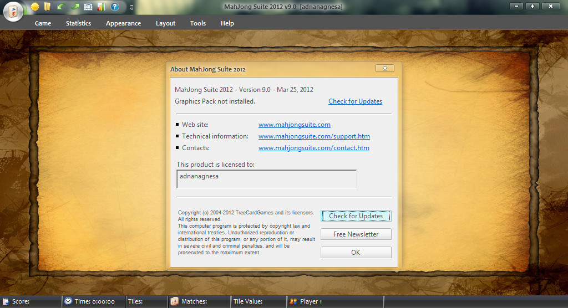Select the 'Matches:' status bar label
The image size is (568, 308).
click(194, 301)
